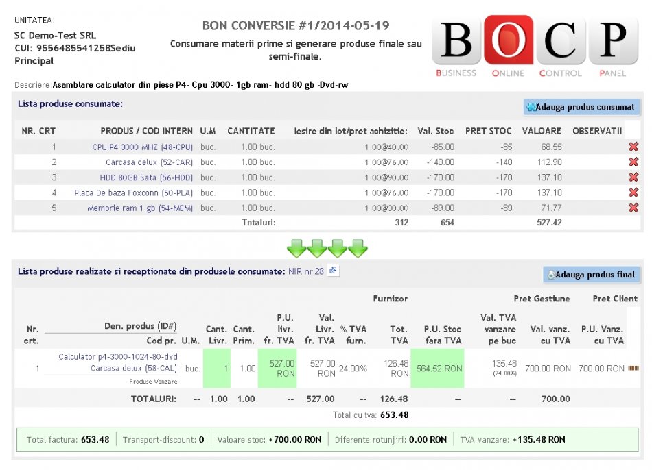Click Calculator p4-3000-1024-80-dvd product name
This screenshot has width=652, height=470.
(x=118, y=357)
